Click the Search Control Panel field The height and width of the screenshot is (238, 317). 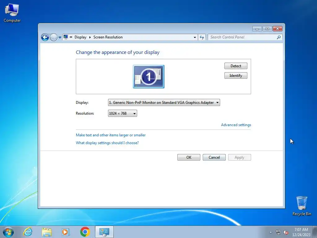pos(245,37)
